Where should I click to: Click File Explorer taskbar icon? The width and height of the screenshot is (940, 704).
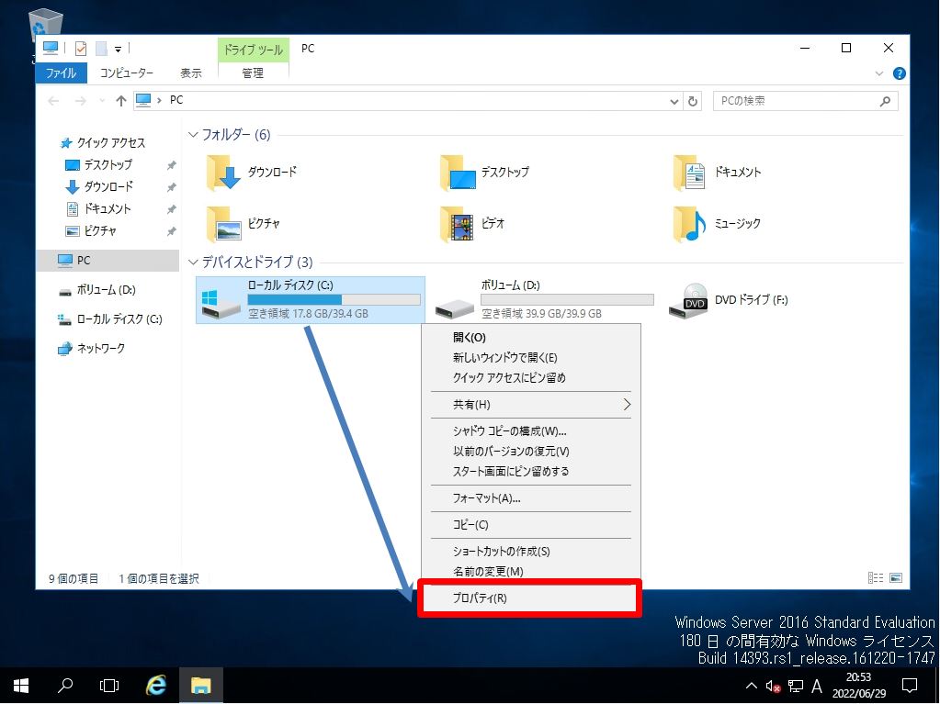[201, 686]
